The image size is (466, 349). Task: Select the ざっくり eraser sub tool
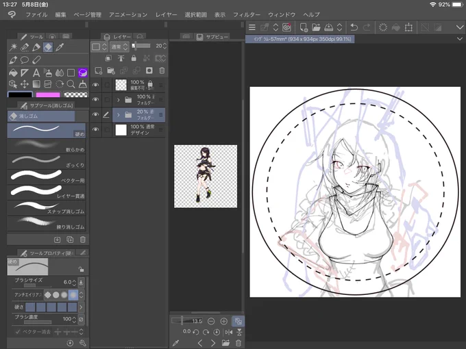point(47,161)
